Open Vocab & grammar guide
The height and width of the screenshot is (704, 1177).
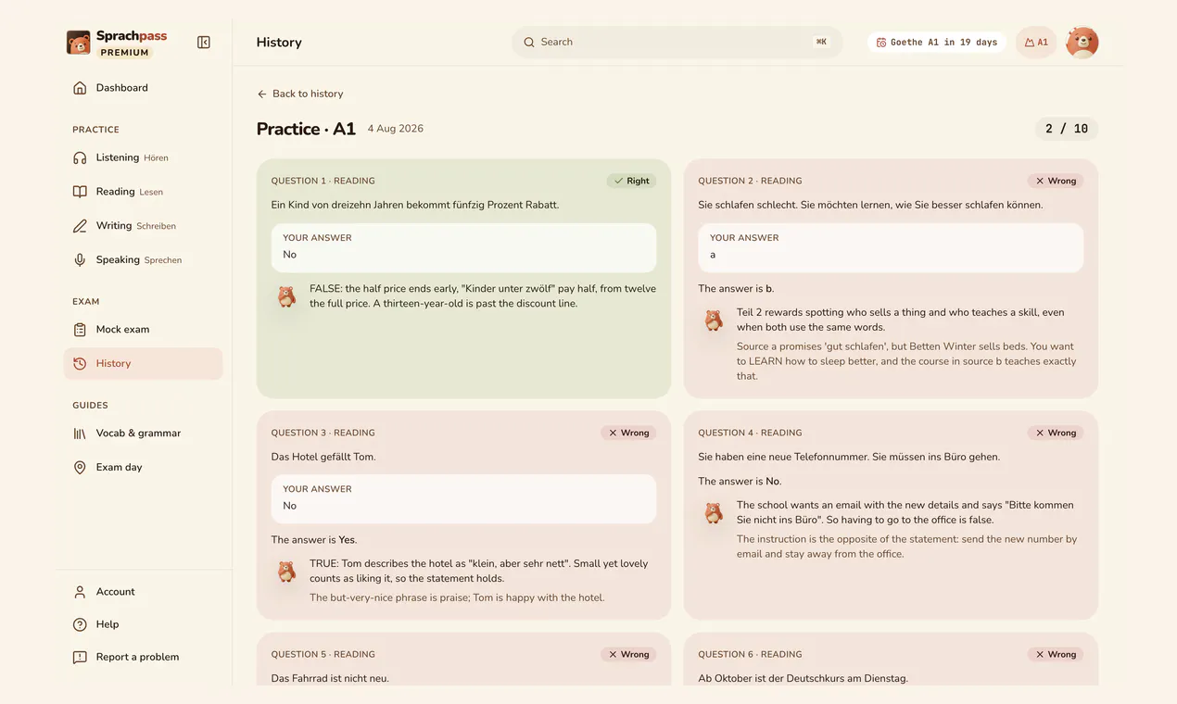(x=144, y=434)
